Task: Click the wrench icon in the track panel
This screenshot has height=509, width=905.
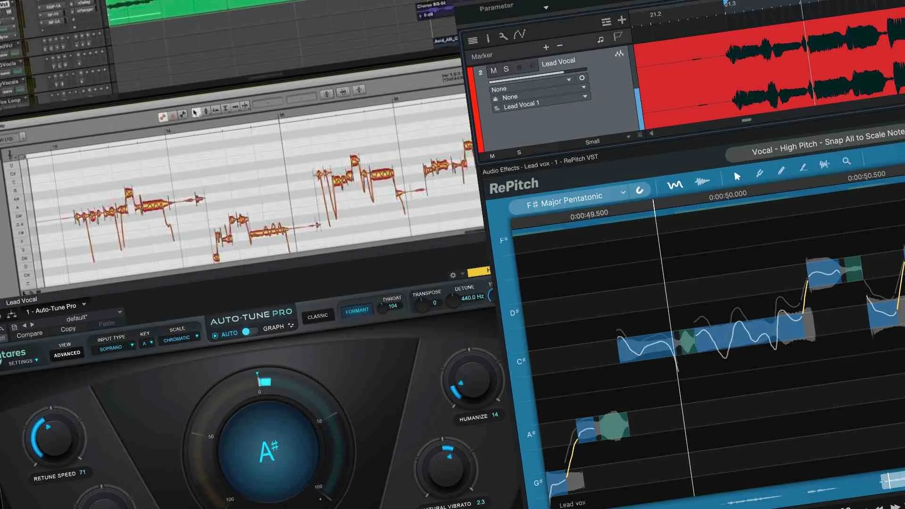Action: (x=503, y=36)
